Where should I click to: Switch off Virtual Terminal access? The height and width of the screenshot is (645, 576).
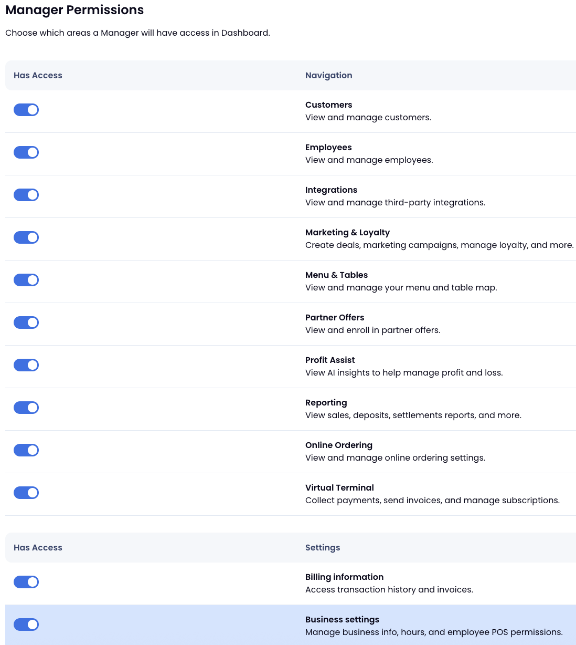point(26,493)
